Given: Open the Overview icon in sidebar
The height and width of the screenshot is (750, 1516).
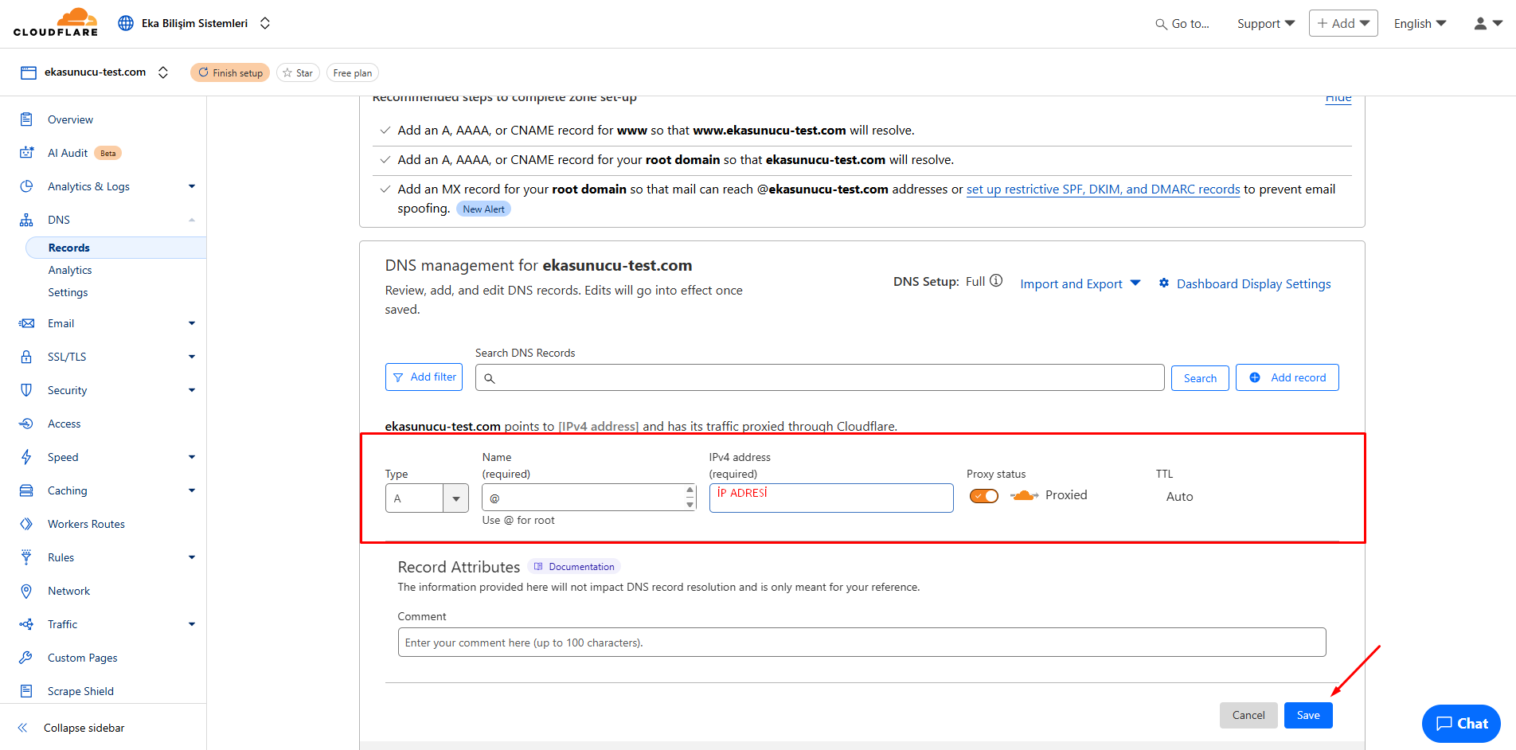Looking at the screenshot, I should tap(26, 119).
